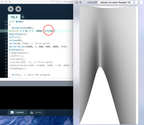Click the Share icon in preview window

pos(139,2)
